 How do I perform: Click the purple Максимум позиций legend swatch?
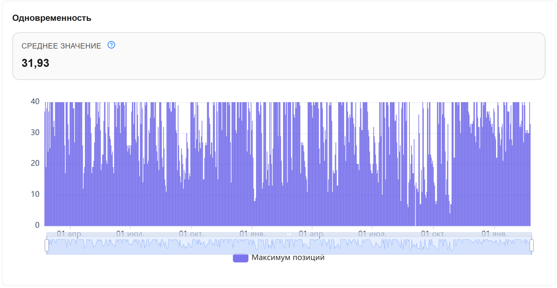(241, 258)
